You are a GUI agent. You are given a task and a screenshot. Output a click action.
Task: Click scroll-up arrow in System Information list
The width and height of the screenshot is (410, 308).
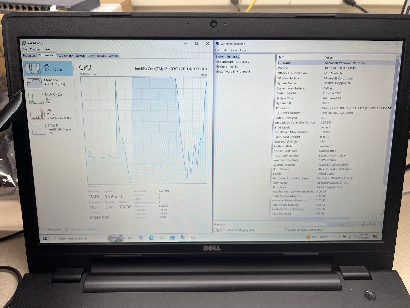[x=398, y=57]
